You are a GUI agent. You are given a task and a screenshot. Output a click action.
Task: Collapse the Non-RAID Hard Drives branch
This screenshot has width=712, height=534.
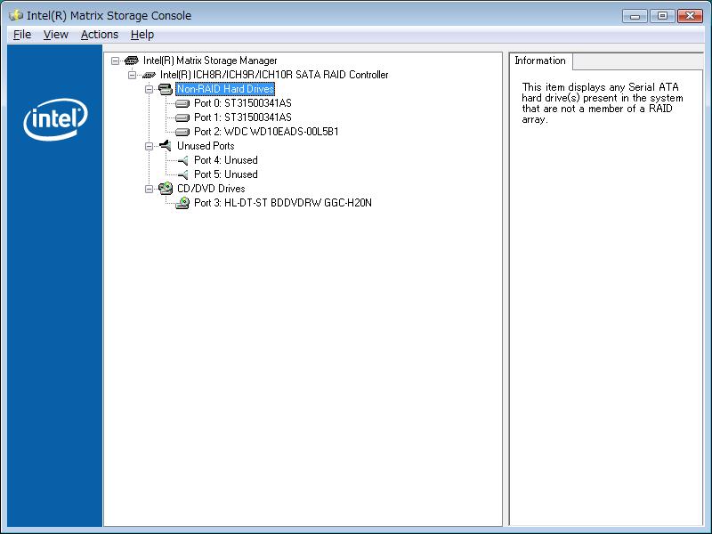pyautogui.click(x=149, y=89)
